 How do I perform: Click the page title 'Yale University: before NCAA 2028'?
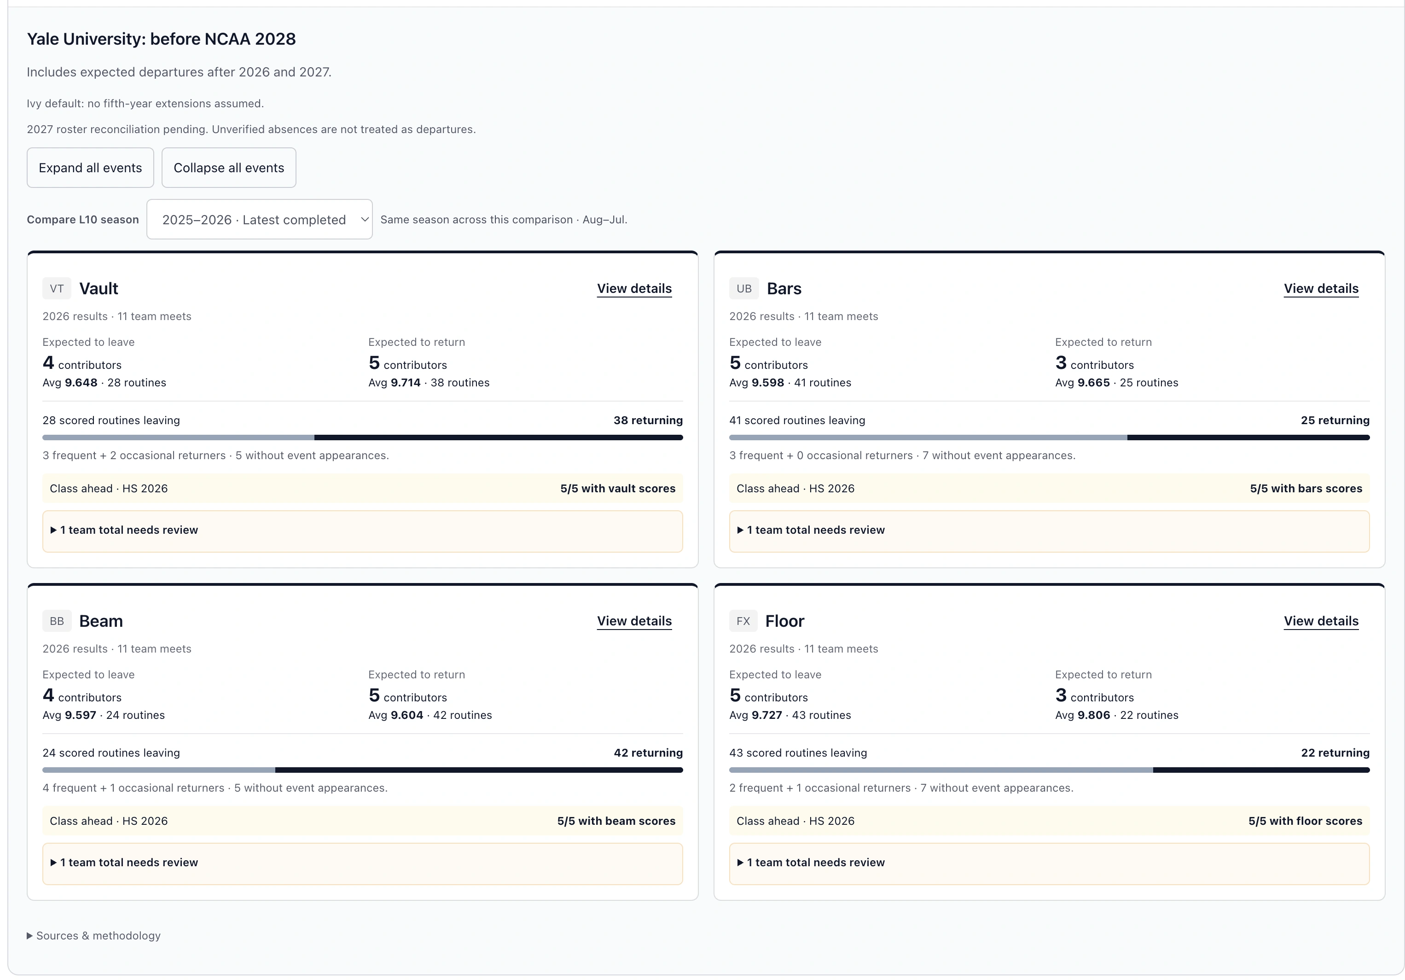(162, 39)
